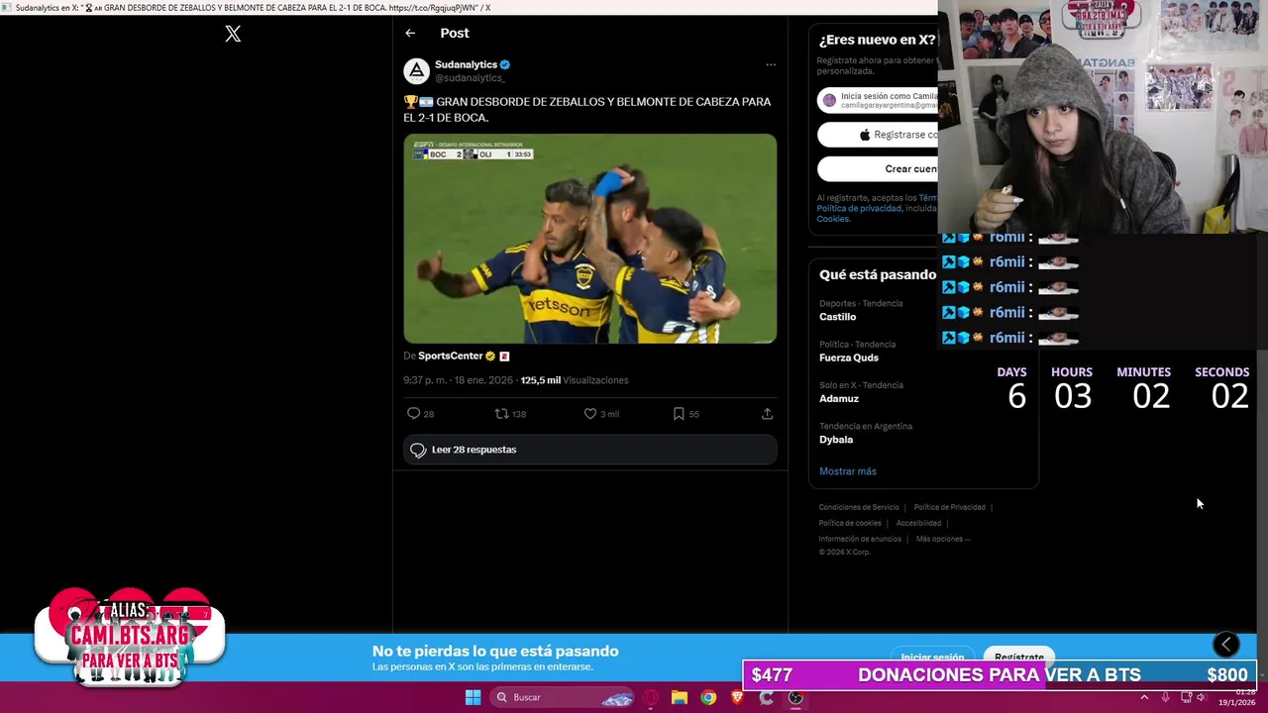Image resolution: width=1268 pixels, height=713 pixels.
Task: Click the share post icon
Action: pos(767,414)
